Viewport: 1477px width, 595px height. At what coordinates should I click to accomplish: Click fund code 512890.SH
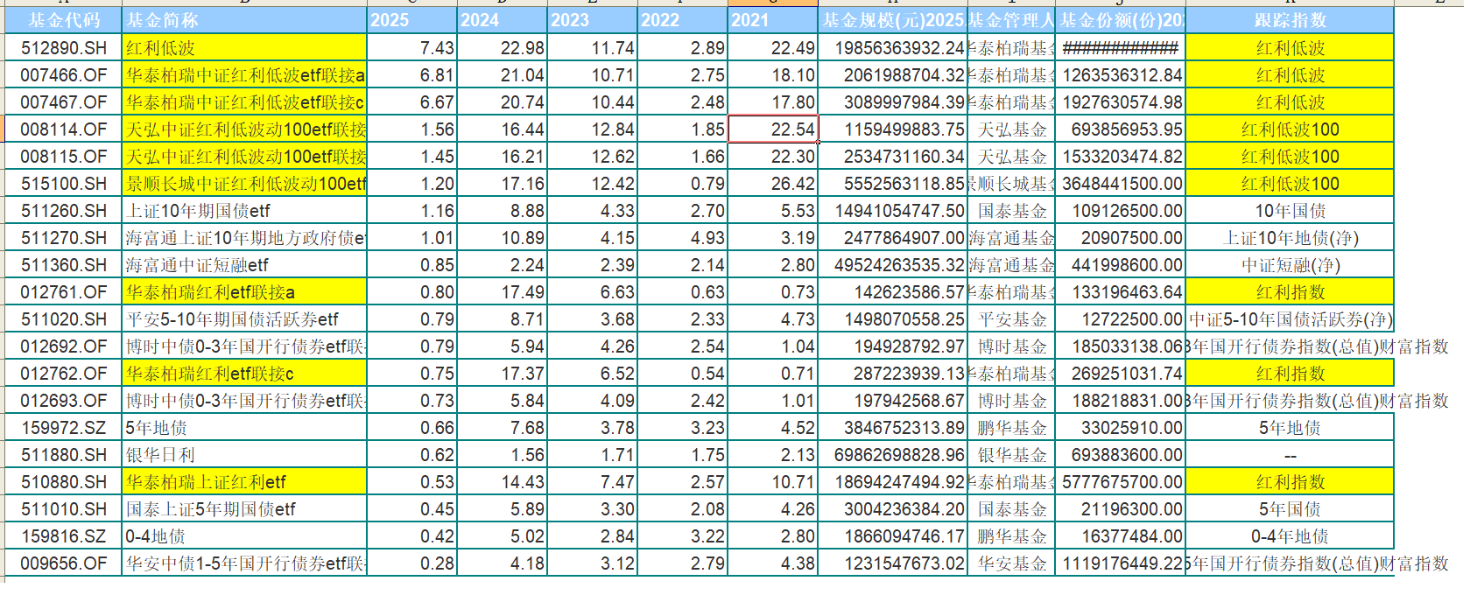click(63, 48)
